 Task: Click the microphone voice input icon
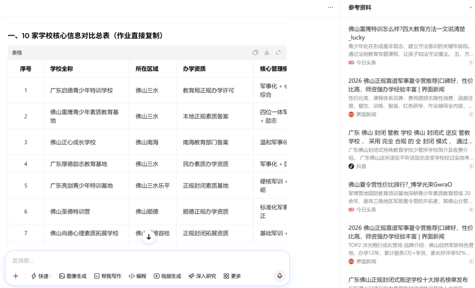click(279, 276)
